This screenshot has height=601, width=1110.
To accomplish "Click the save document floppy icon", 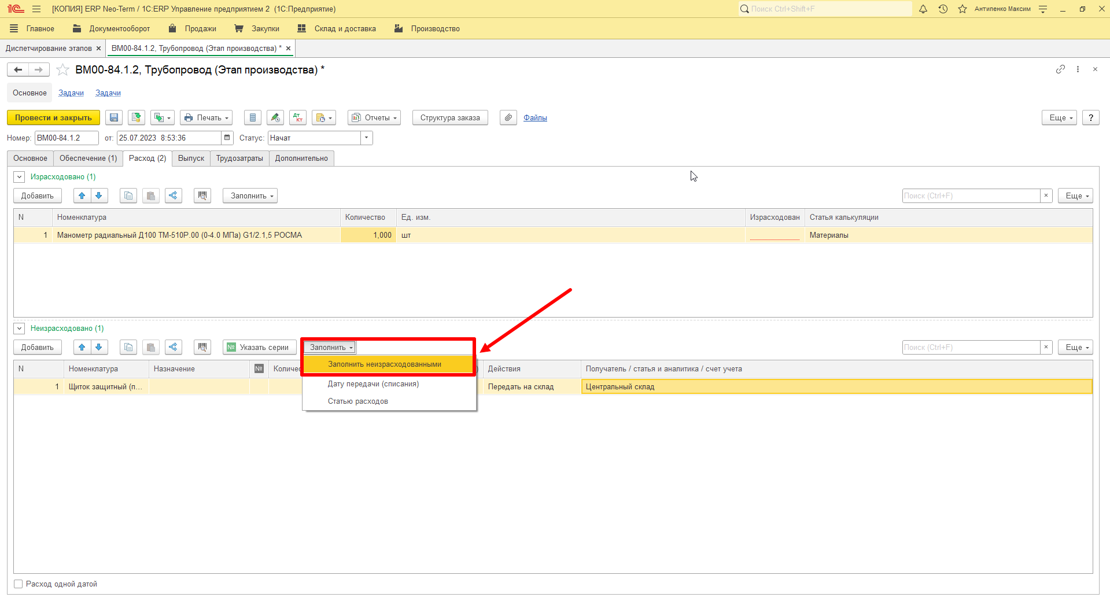I will click(114, 117).
